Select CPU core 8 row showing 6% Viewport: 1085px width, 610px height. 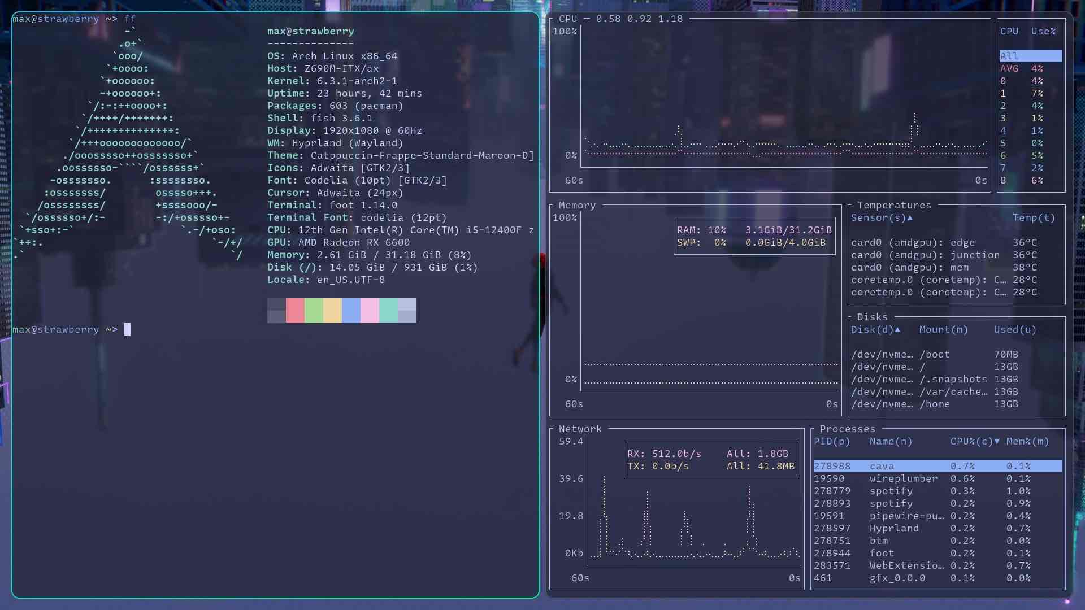1031,180
